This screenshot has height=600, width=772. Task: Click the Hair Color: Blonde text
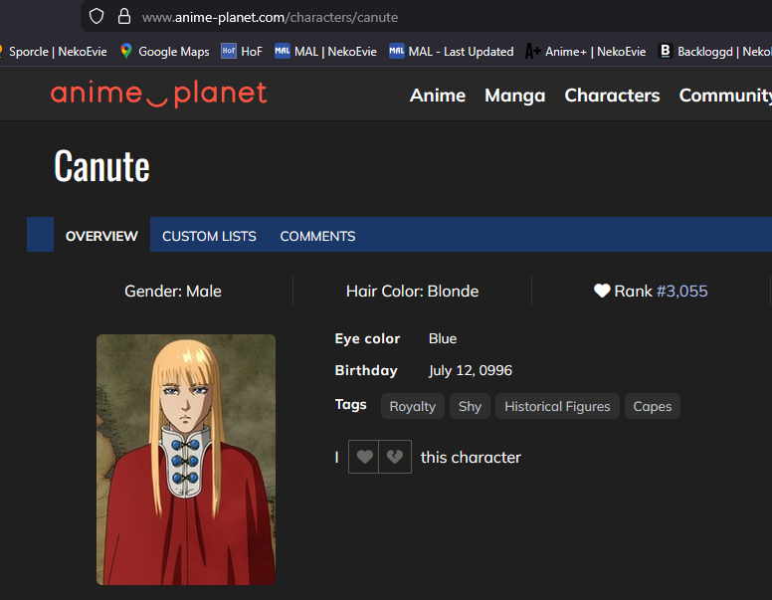click(x=412, y=292)
